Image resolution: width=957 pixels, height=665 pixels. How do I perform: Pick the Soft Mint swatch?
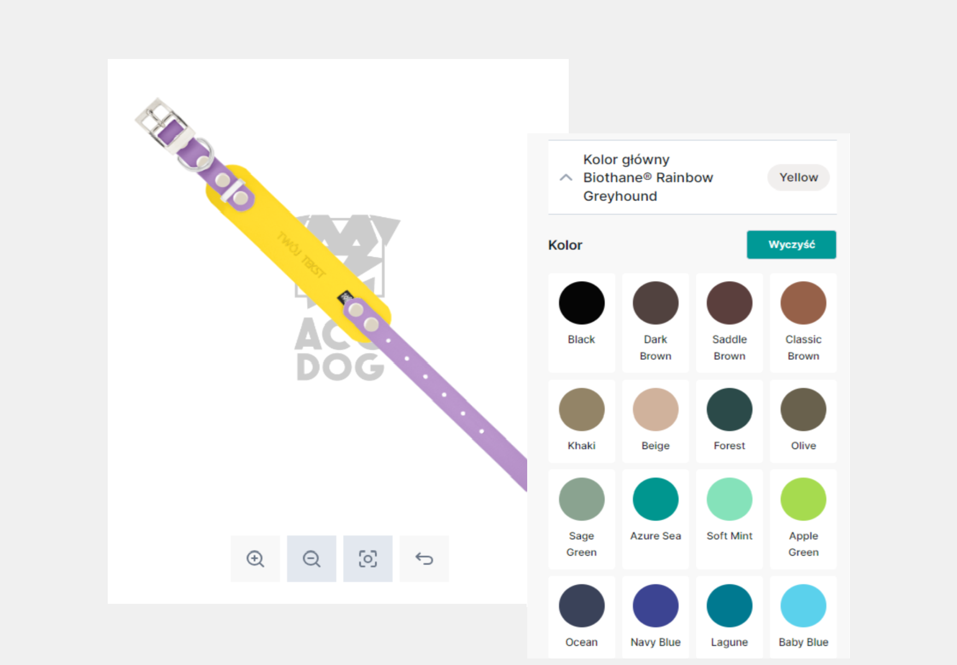pyautogui.click(x=729, y=499)
